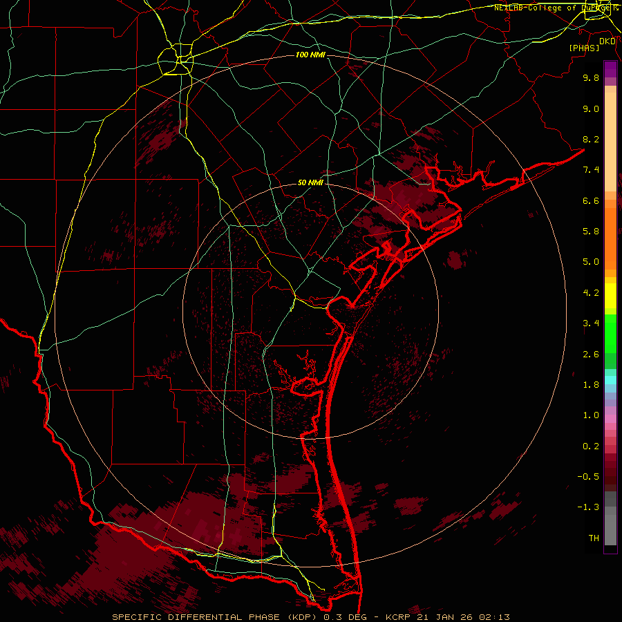Click the 6.6 value on the color scale
622x622 pixels.
click(x=591, y=200)
